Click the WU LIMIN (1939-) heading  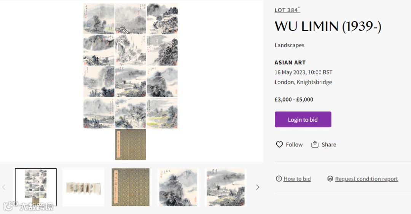coord(328,27)
